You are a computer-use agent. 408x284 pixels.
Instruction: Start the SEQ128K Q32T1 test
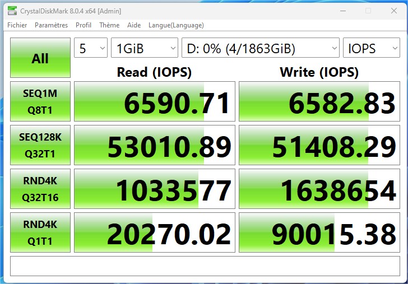click(x=40, y=145)
